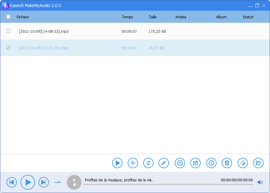
Task: Mute with the speaker volume icon
Action: point(260,182)
